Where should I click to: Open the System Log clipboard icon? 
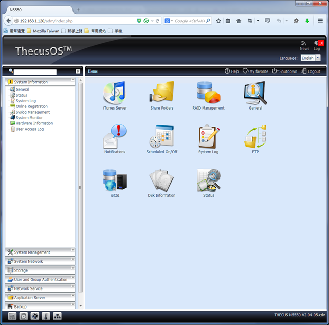[209, 136]
